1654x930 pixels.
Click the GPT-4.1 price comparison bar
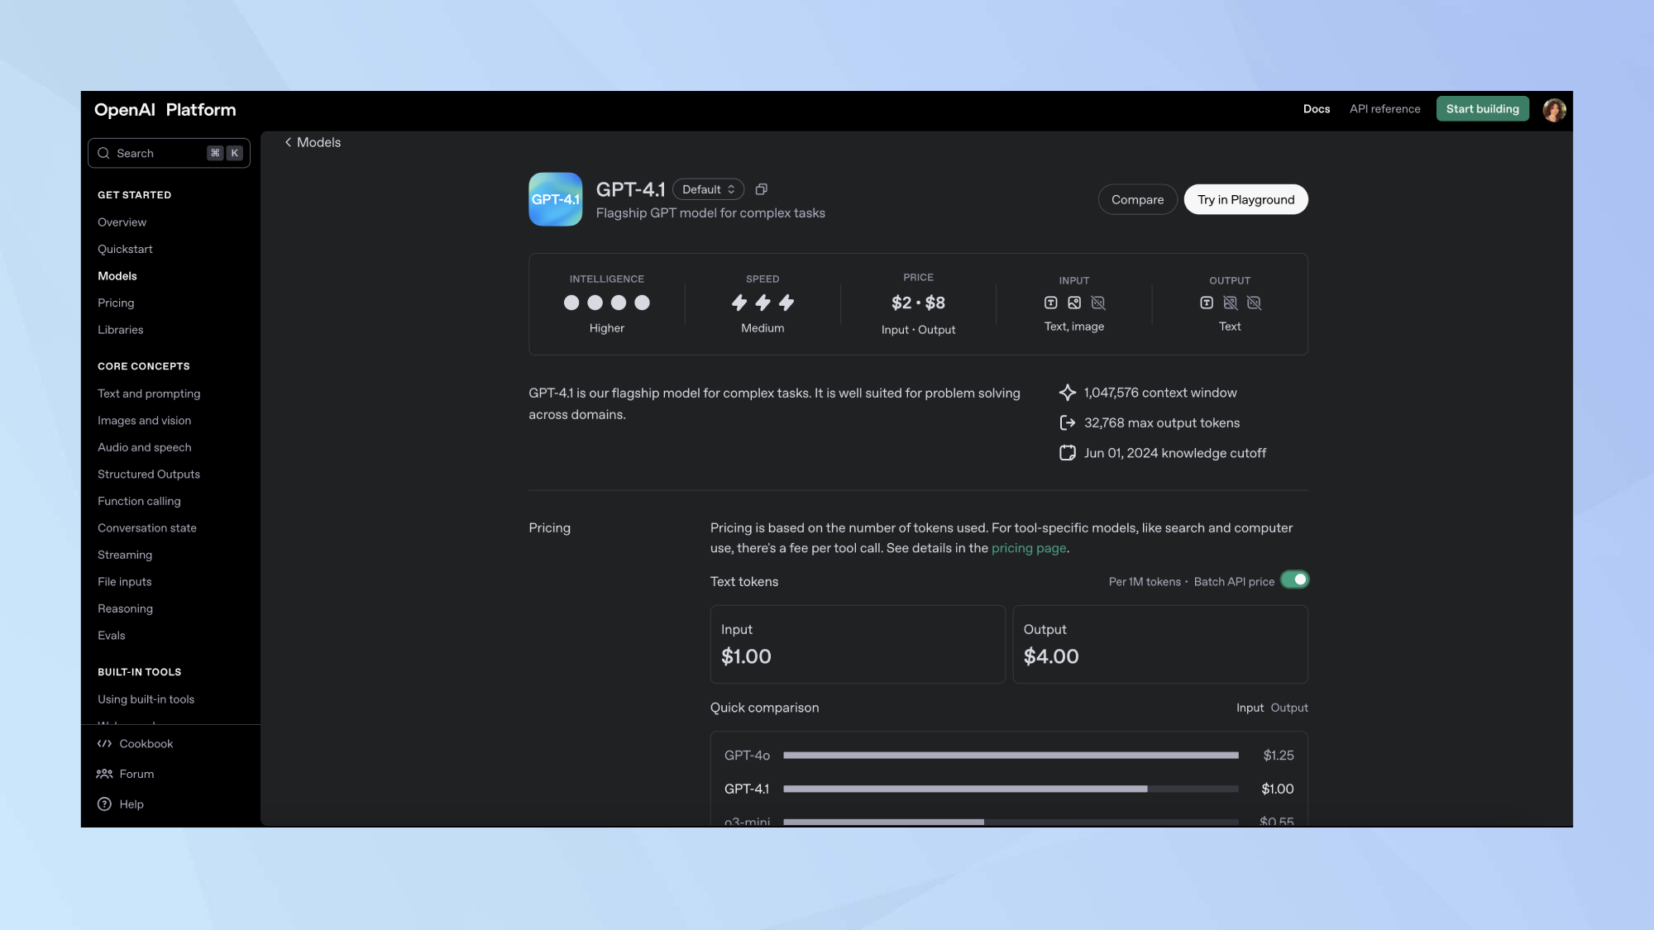pos(963,789)
